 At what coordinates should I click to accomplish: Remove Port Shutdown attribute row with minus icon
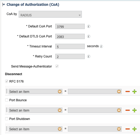(x=127, y=129)
